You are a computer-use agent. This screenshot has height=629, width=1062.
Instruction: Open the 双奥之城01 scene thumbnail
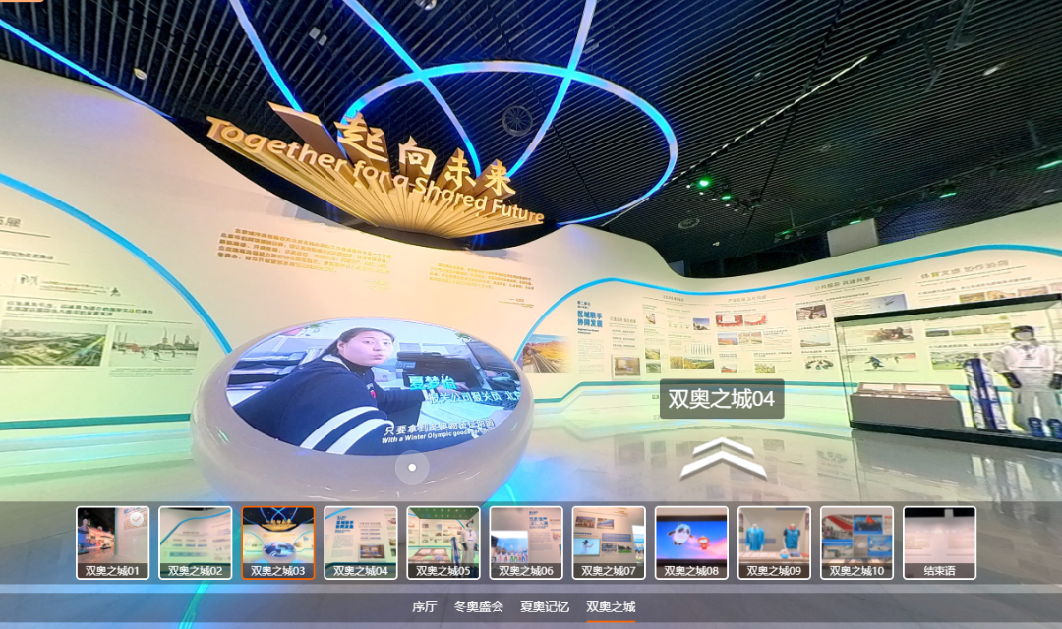tap(113, 542)
